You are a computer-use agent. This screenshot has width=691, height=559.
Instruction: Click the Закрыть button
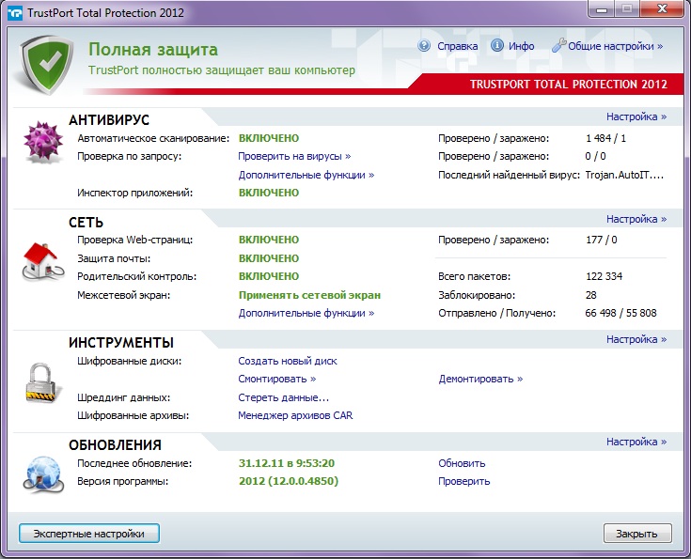pos(637,534)
